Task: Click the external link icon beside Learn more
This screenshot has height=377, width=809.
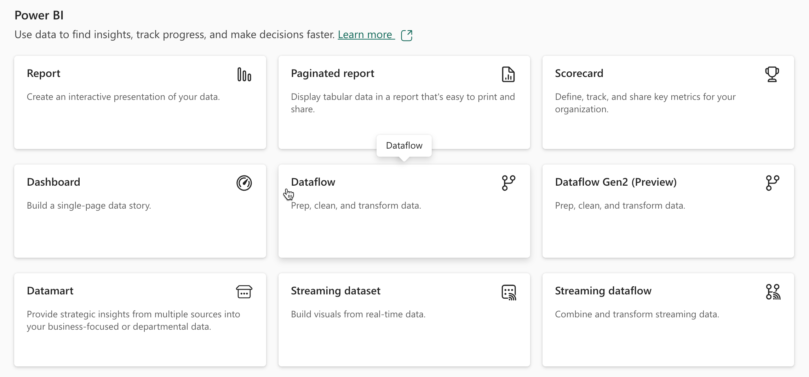Action: [407, 35]
